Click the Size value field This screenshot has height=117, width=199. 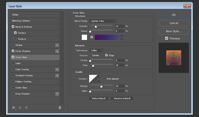click(120, 65)
